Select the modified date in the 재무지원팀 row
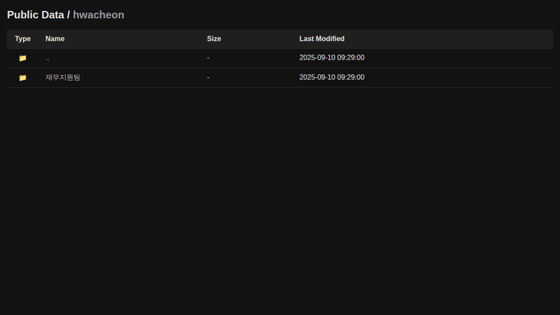 coord(332,77)
